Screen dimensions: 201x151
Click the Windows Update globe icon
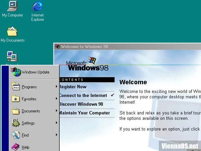pyautogui.click(x=16, y=72)
